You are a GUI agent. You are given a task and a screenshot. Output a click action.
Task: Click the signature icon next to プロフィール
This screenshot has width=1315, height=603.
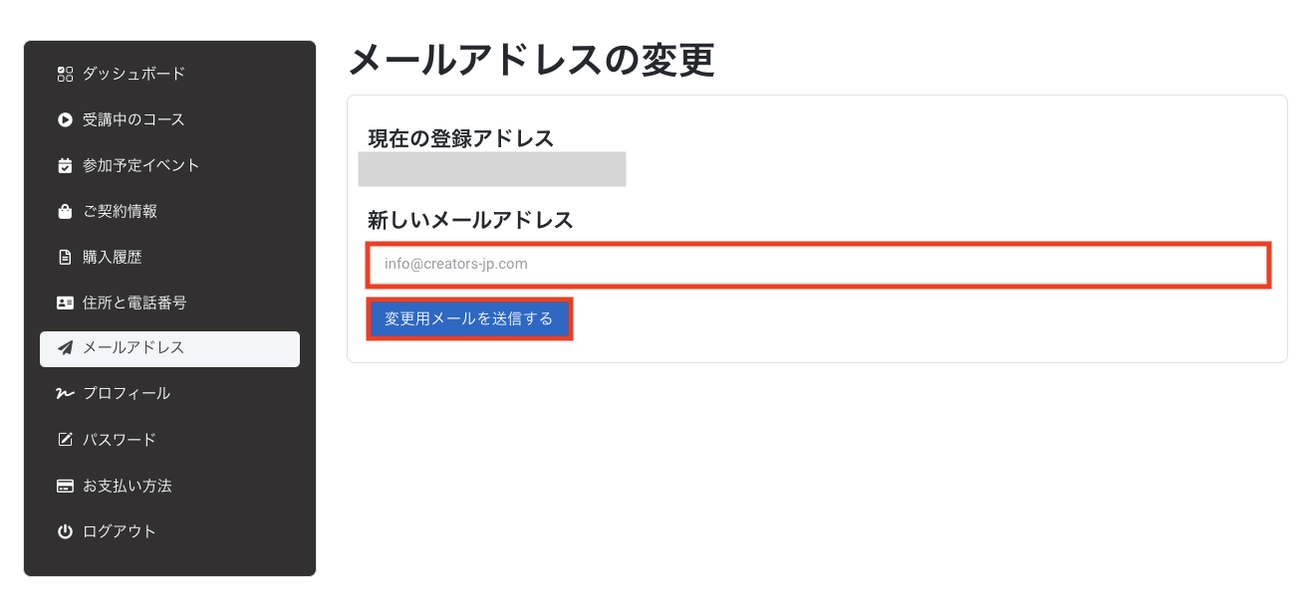(65, 394)
